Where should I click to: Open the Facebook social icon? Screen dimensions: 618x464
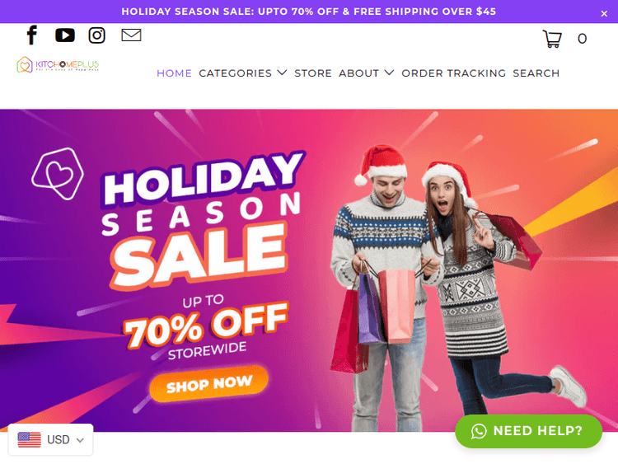point(32,35)
